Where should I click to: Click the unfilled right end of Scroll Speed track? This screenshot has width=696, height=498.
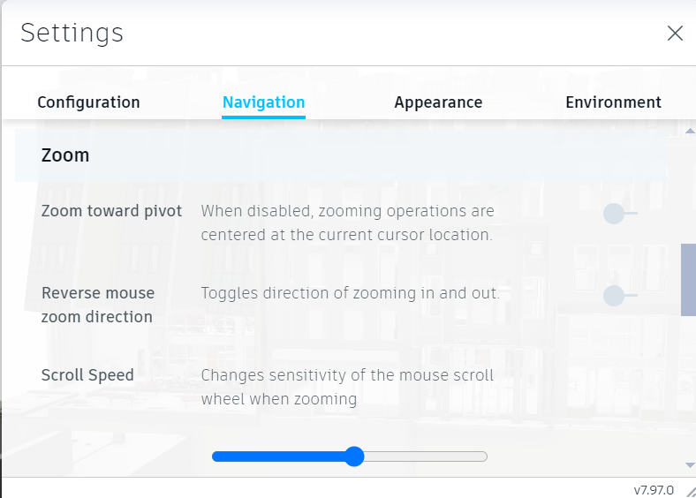[x=468, y=456]
